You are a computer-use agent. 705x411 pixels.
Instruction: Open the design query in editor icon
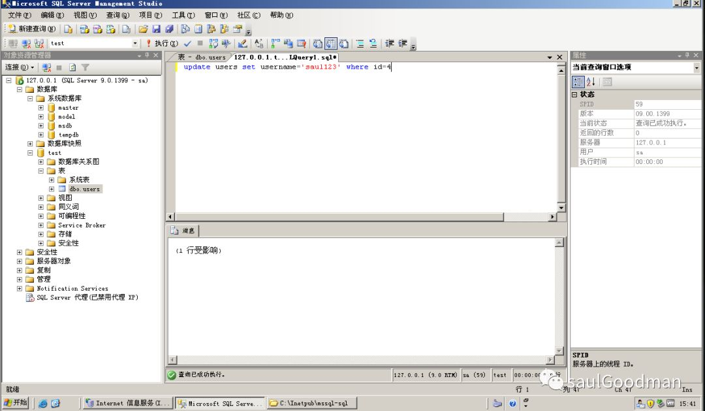tap(242, 43)
